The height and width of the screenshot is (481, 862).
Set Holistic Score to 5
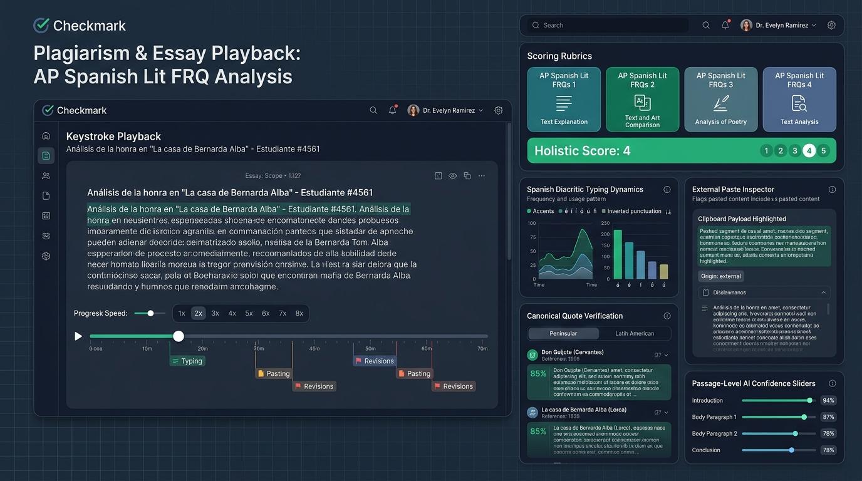[823, 150]
